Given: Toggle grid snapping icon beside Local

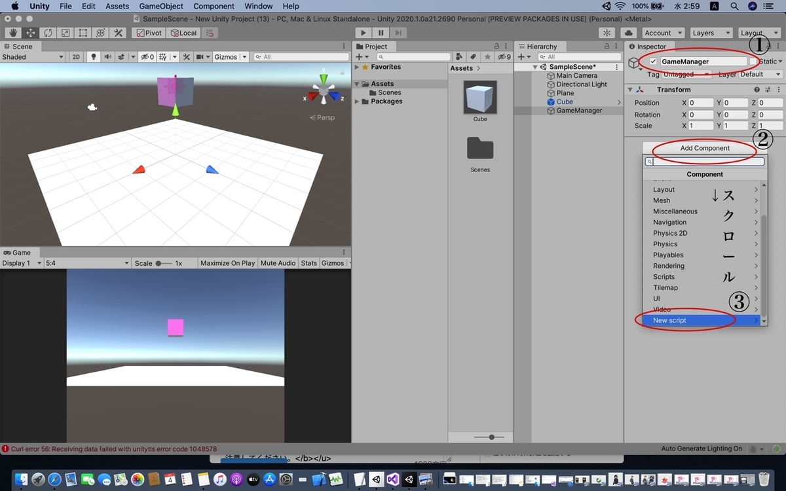Looking at the screenshot, I should 210,33.
